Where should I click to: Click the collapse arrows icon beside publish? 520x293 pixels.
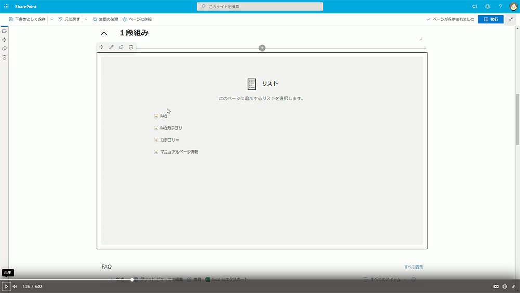point(511,19)
